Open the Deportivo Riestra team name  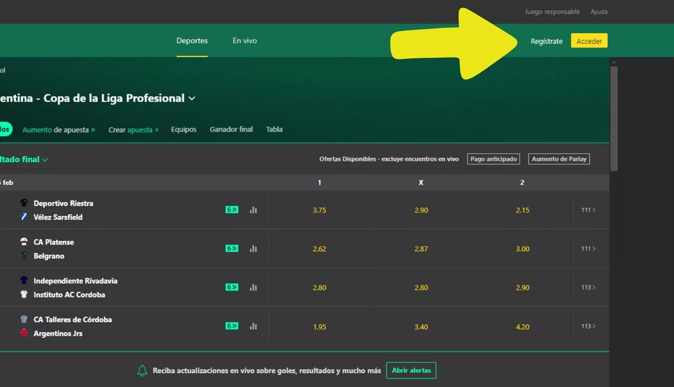coord(63,203)
